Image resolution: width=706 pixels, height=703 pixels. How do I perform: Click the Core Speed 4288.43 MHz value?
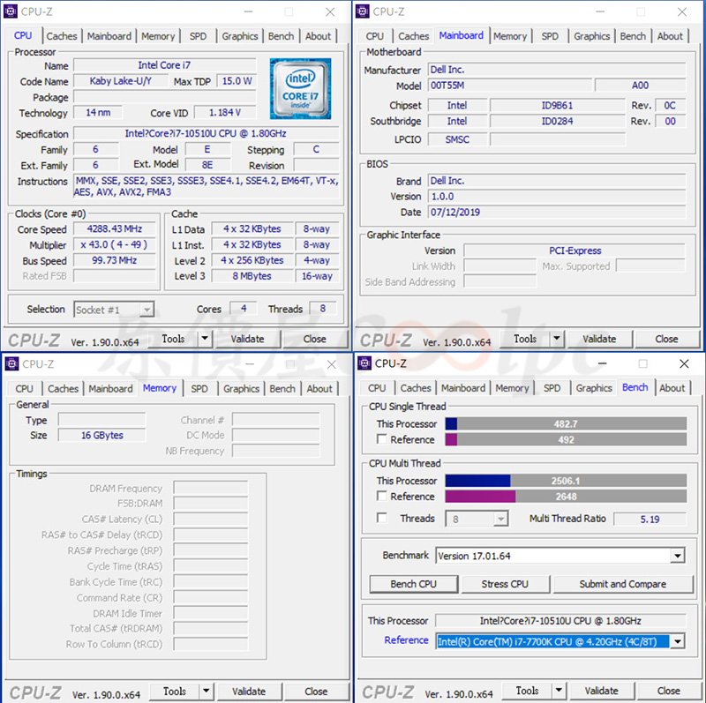(115, 228)
